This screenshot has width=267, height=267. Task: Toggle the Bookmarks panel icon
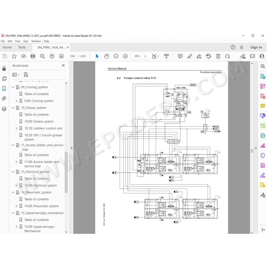4,88
